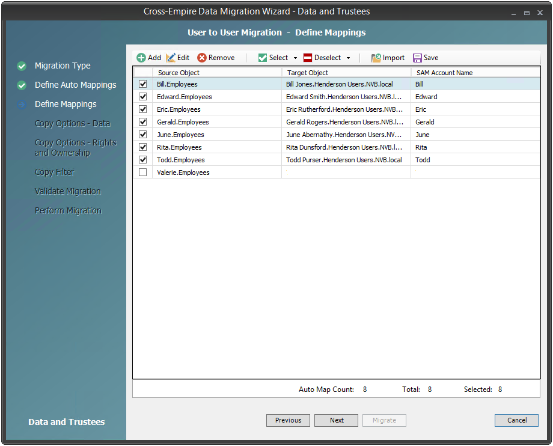Screen dimensions: 553x446
Task: Sort by SAM Account Name column header
Action: tap(475, 73)
